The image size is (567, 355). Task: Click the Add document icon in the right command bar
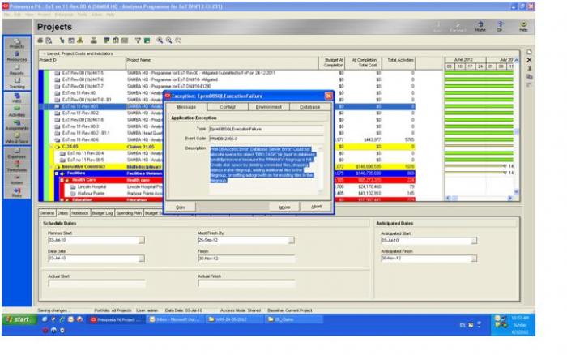click(x=529, y=52)
